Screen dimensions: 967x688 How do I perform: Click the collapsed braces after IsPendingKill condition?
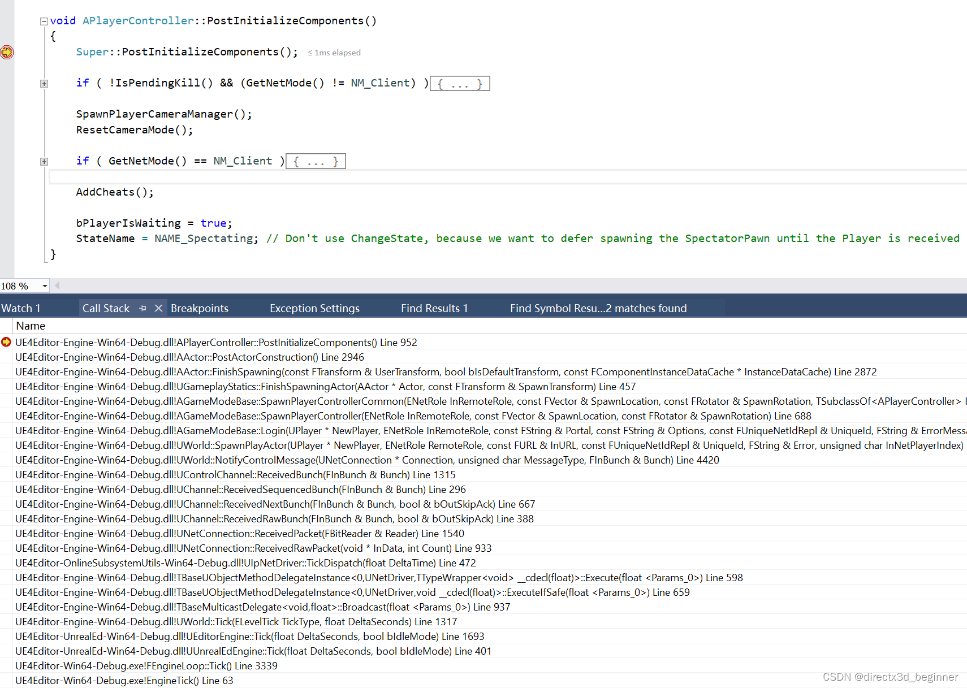click(460, 84)
